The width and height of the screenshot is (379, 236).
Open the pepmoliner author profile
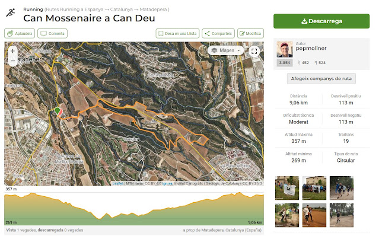[x=311, y=48]
